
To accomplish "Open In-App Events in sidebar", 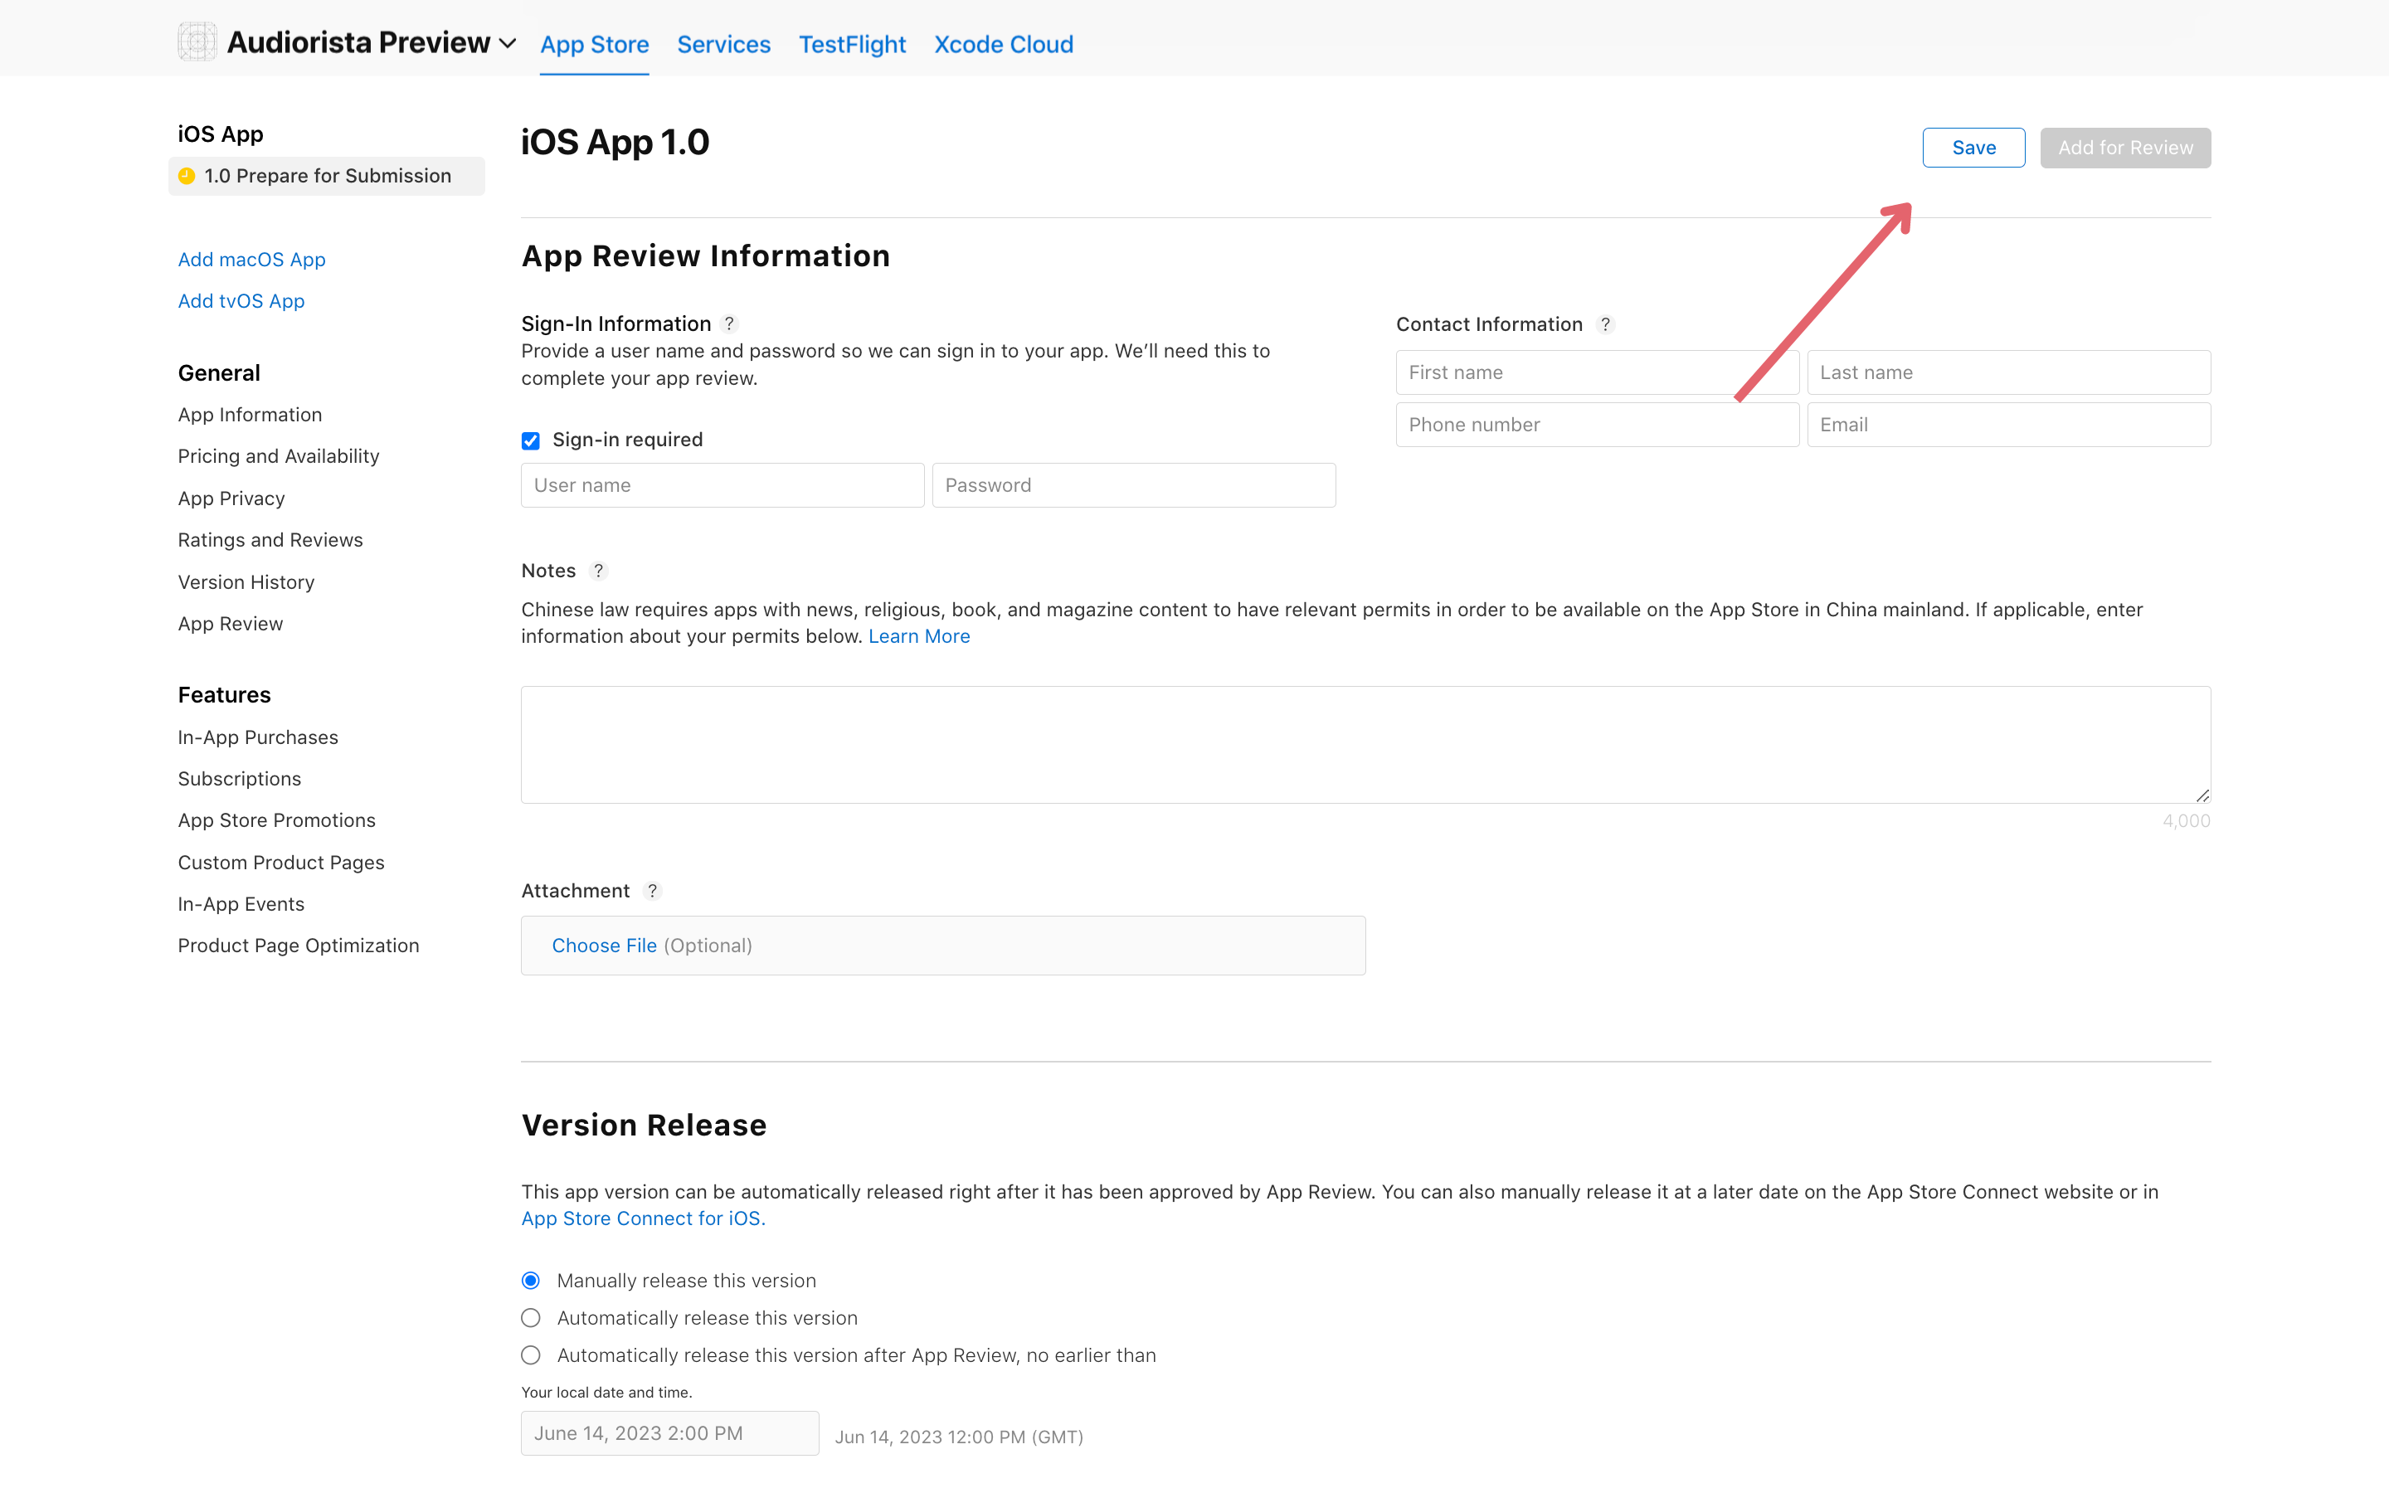I will point(241,904).
